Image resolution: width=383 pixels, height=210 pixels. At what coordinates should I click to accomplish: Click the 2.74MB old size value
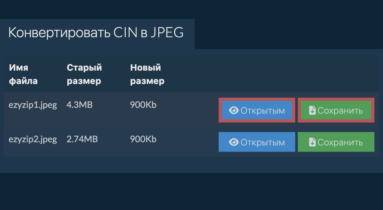point(82,139)
